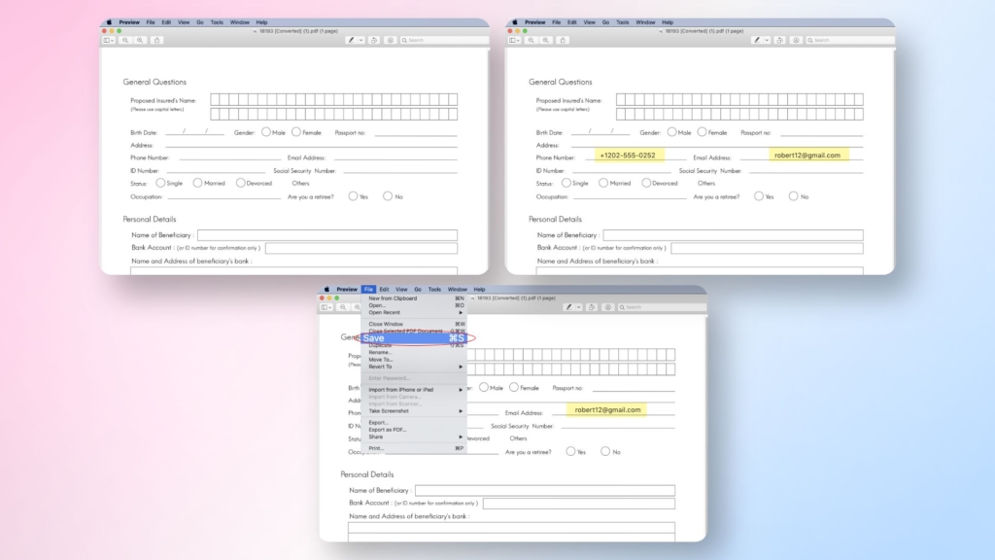Show Markup Toolbar in bottom Preview window
Screen dimensions: 995x560
click(608, 307)
